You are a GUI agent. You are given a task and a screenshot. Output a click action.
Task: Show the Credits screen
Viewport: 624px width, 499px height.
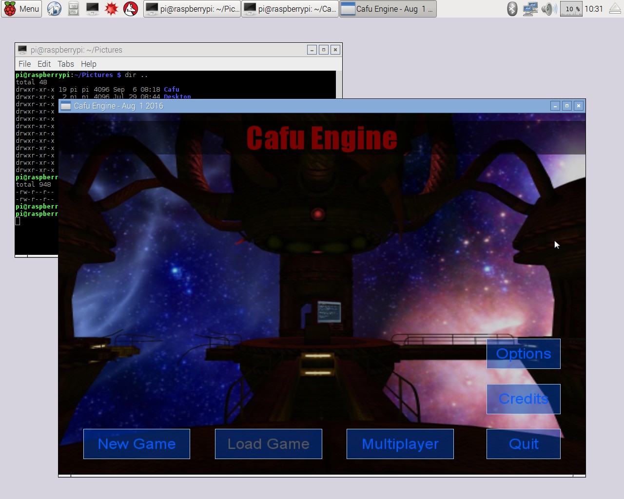click(x=524, y=399)
